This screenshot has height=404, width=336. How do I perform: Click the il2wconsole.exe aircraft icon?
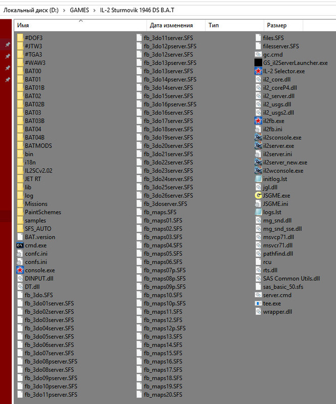point(258,171)
